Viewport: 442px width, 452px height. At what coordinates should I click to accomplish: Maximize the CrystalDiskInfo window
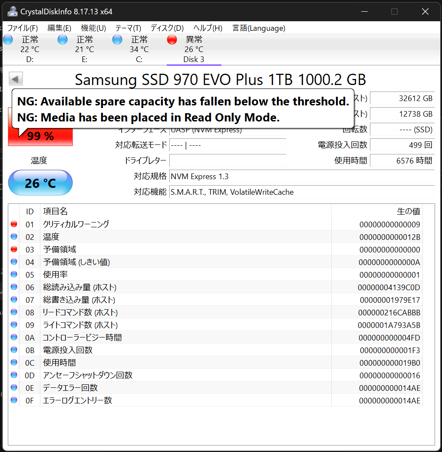pos(394,12)
